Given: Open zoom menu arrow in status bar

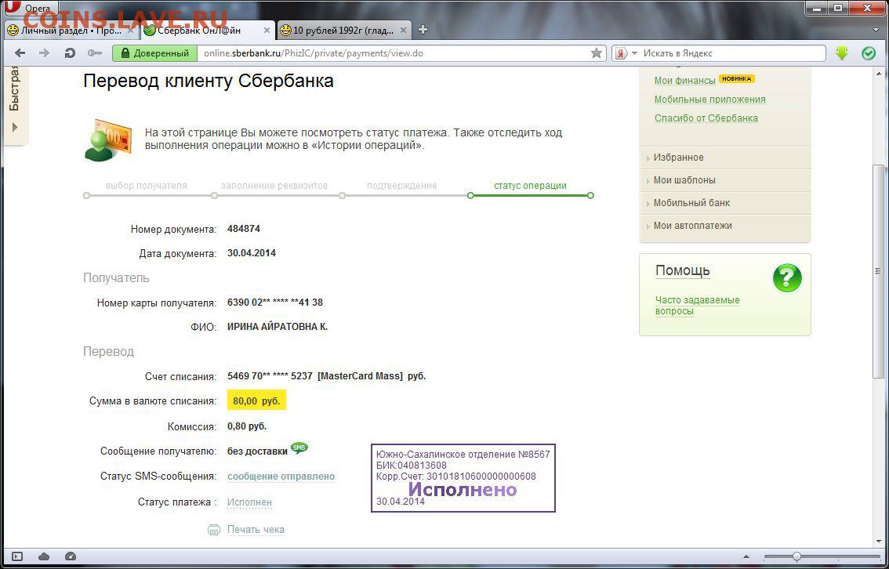Looking at the screenshot, I should [x=746, y=556].
